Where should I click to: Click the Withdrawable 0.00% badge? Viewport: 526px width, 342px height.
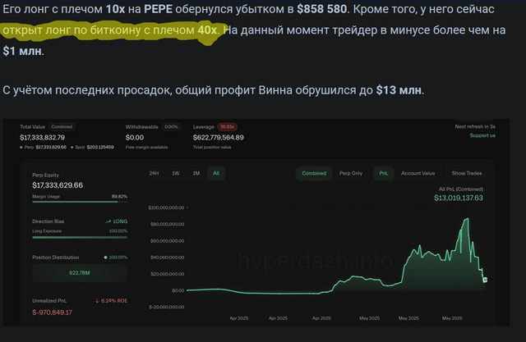click(171, 127)
